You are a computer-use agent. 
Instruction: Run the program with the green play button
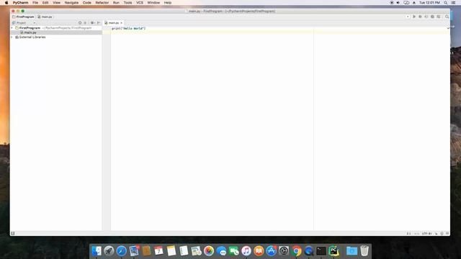(x=414, y=17)
